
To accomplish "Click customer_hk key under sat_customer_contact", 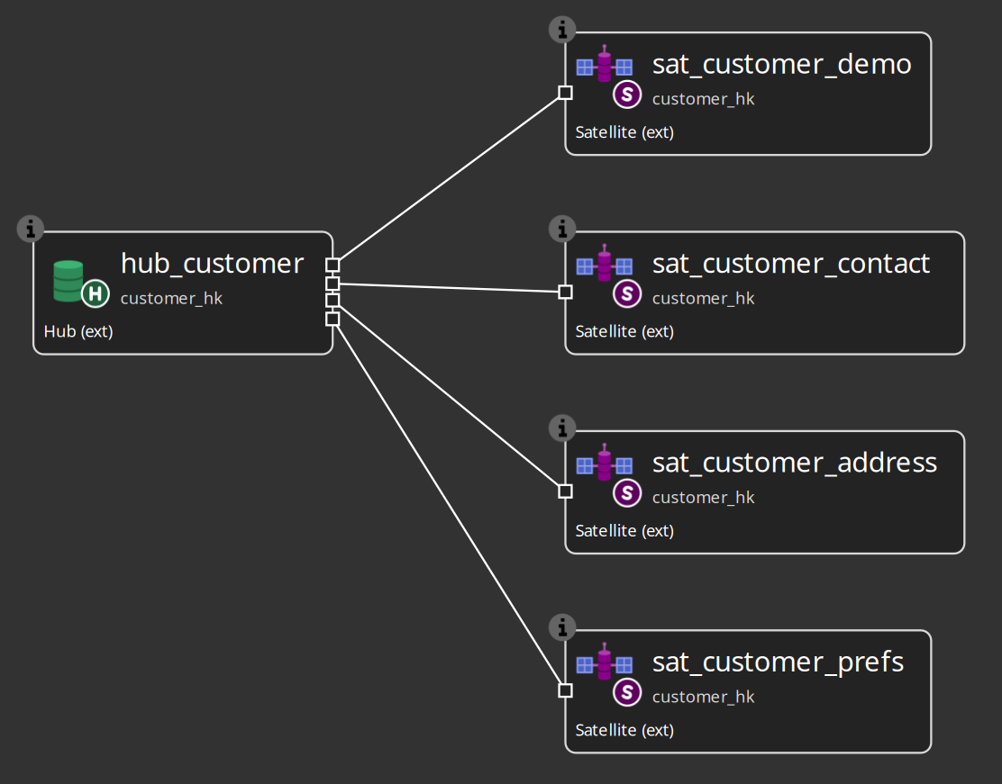I will (x=703, y=298).
